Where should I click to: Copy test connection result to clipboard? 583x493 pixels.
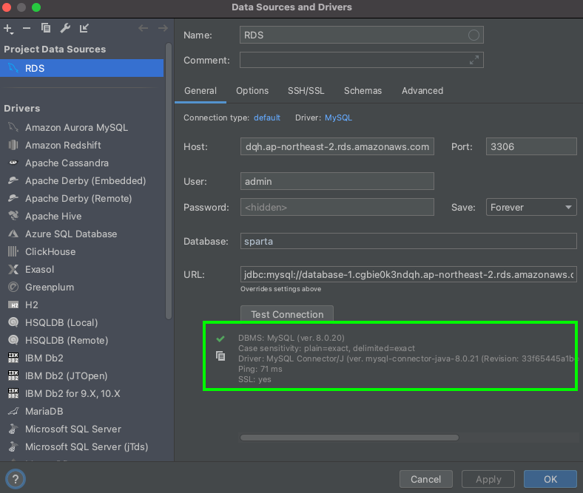point(220,356)
